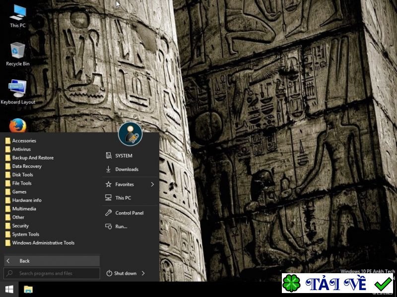
Task: Select the Downloads menu entry
Action: [130, 169]
